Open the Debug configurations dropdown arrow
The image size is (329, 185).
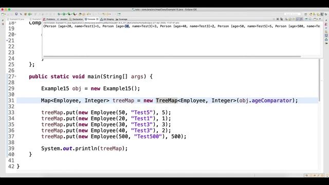pos(61,14)
